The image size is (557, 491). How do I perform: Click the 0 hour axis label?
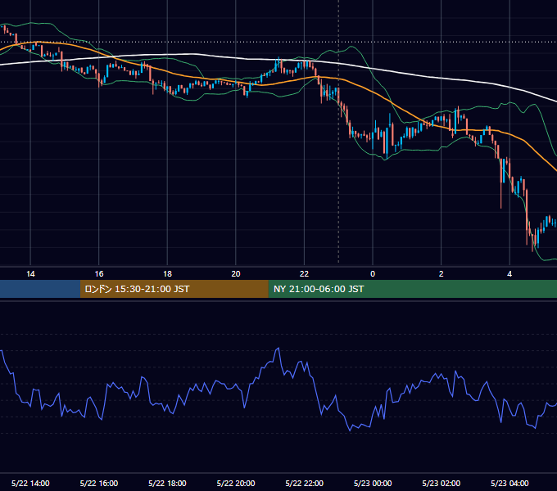pyautogui.click(x=373, y=274)
